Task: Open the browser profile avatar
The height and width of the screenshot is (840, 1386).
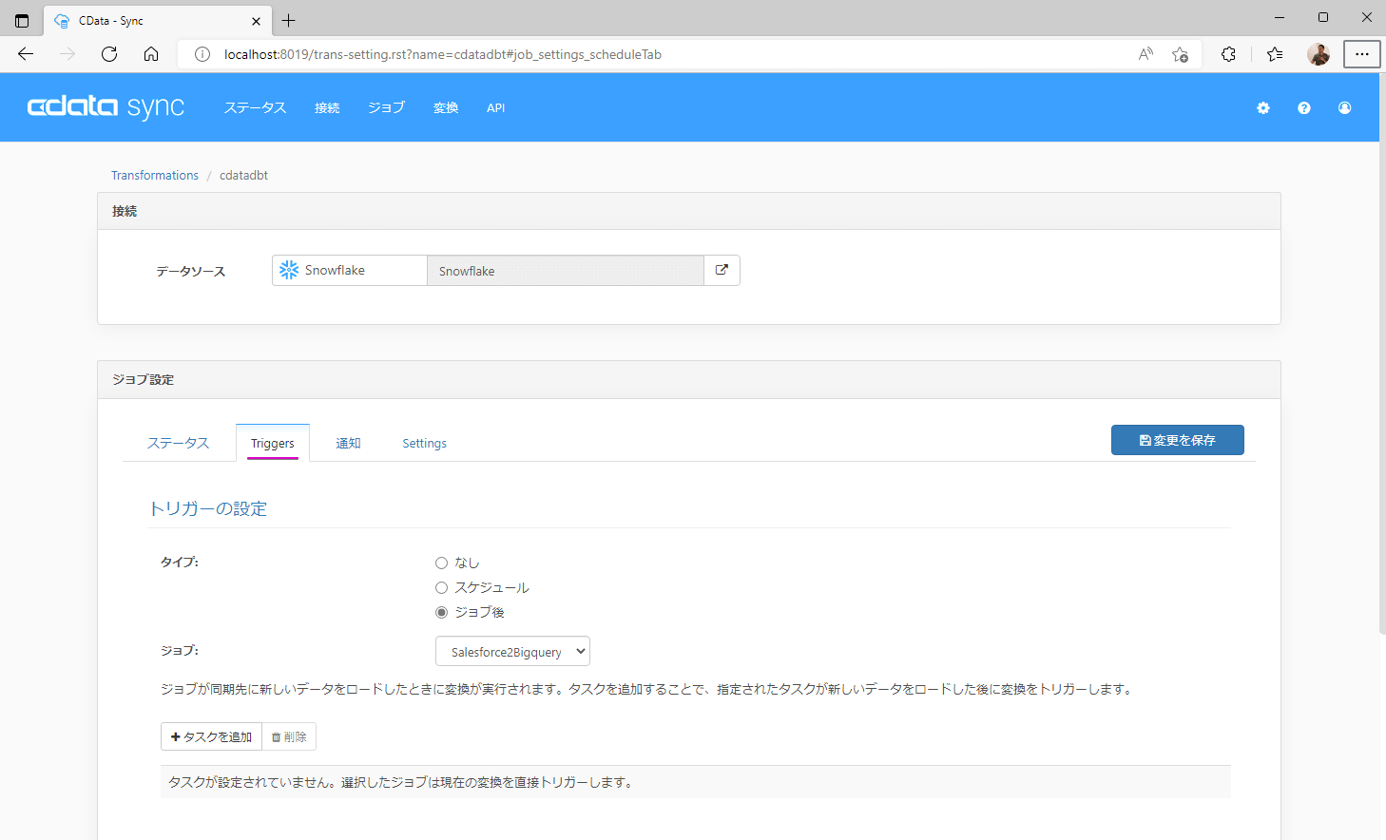Action: click(1319, 54)
